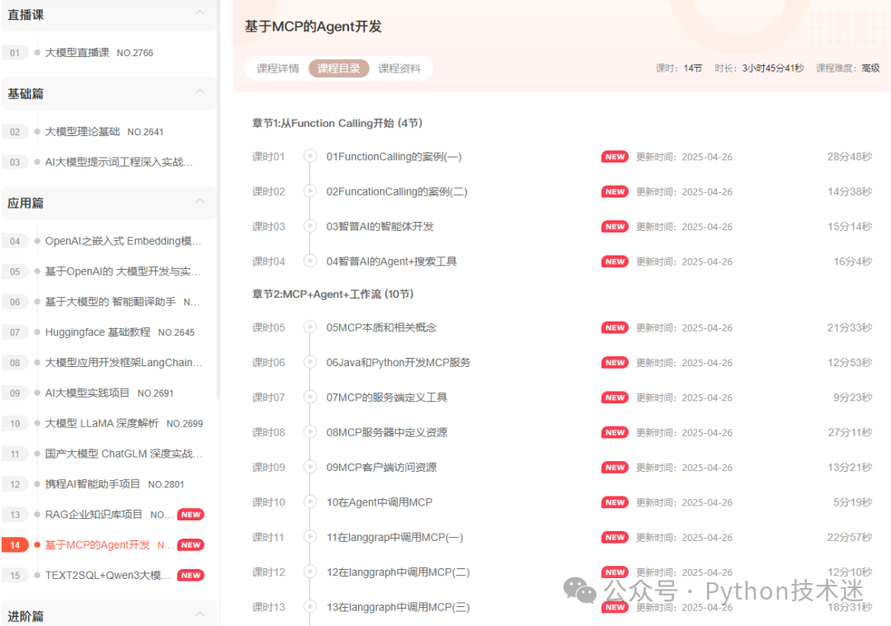Image resolution: width=891 pixels, height=626 pixels.
Task: Click play icon for 11在langgrap中调用MCP(一)
Action: coord(309,537)
